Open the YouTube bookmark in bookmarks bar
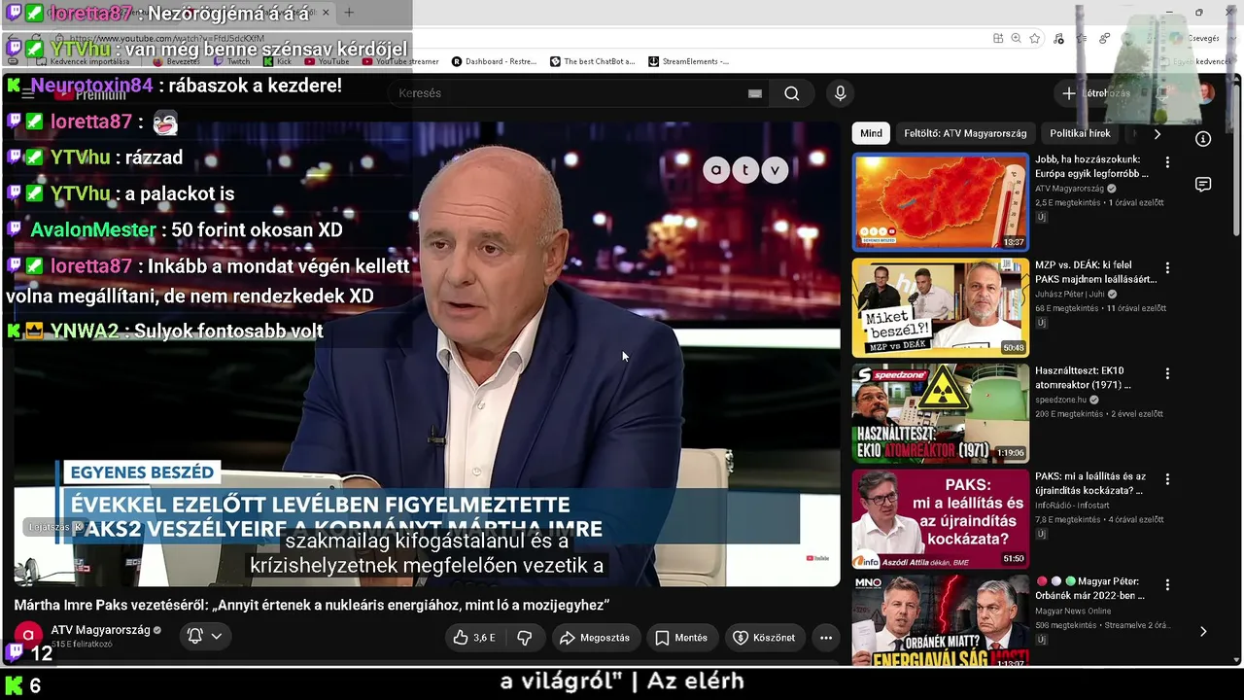The image size is (1244, 700). tap(326, 61)
